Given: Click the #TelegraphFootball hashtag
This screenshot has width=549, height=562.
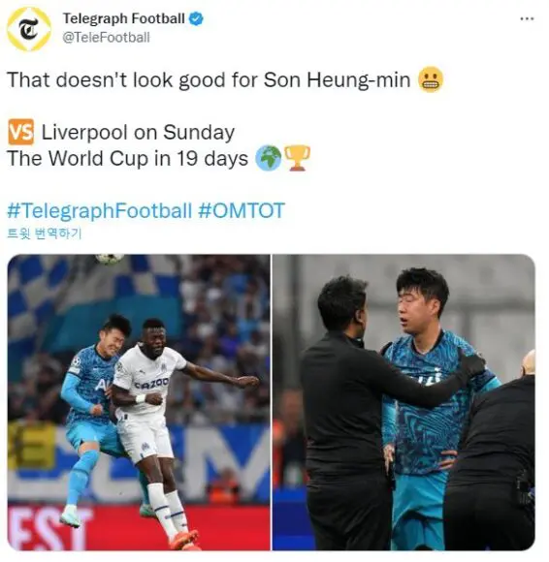Looking at the screenshot, I should click(99, 210).
